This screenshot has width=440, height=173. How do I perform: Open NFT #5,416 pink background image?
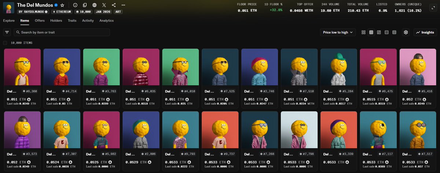(418, 67)
